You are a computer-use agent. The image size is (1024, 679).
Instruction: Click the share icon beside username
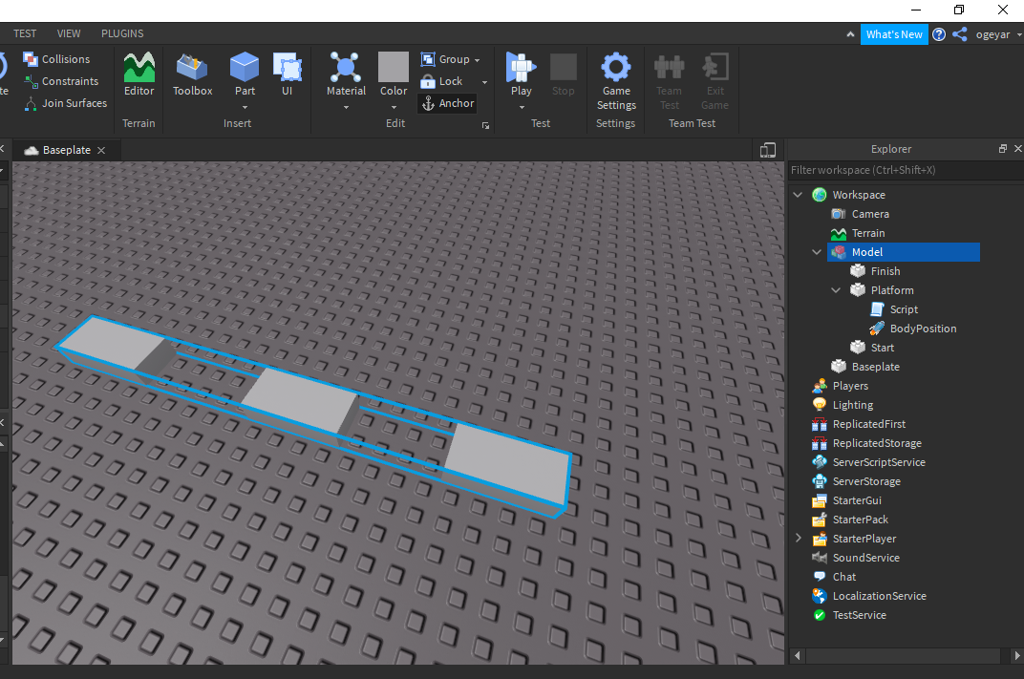pos(959,34)
